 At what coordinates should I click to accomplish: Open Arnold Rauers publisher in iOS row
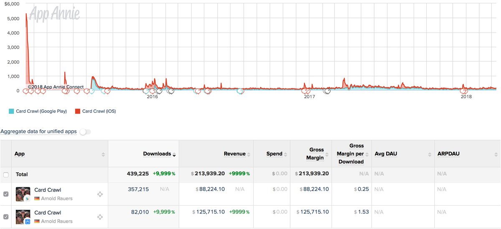pyautogui.click(x=56, y=221)
